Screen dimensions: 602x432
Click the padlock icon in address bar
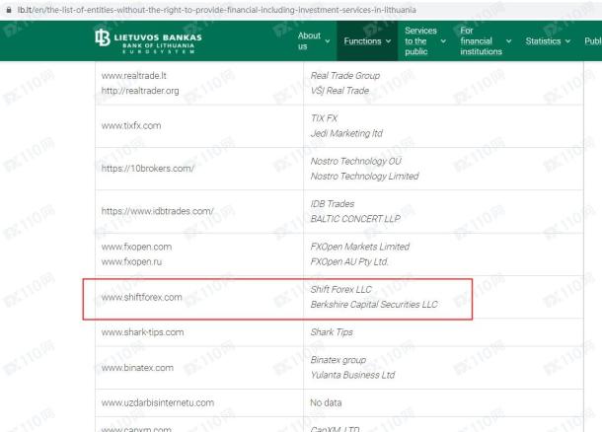(x=9, y=10)
